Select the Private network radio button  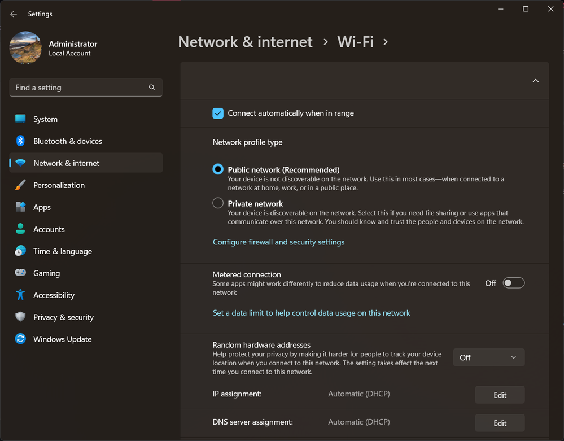[218, 203]
